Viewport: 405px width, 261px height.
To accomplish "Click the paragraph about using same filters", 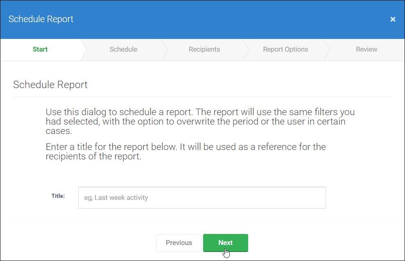I will click(200, 121).
